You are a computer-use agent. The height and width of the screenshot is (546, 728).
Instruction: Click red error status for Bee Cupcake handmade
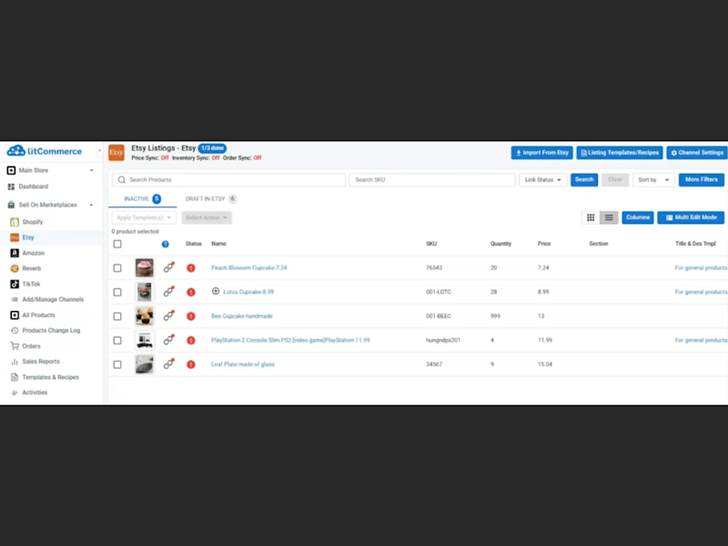(191, 316)
